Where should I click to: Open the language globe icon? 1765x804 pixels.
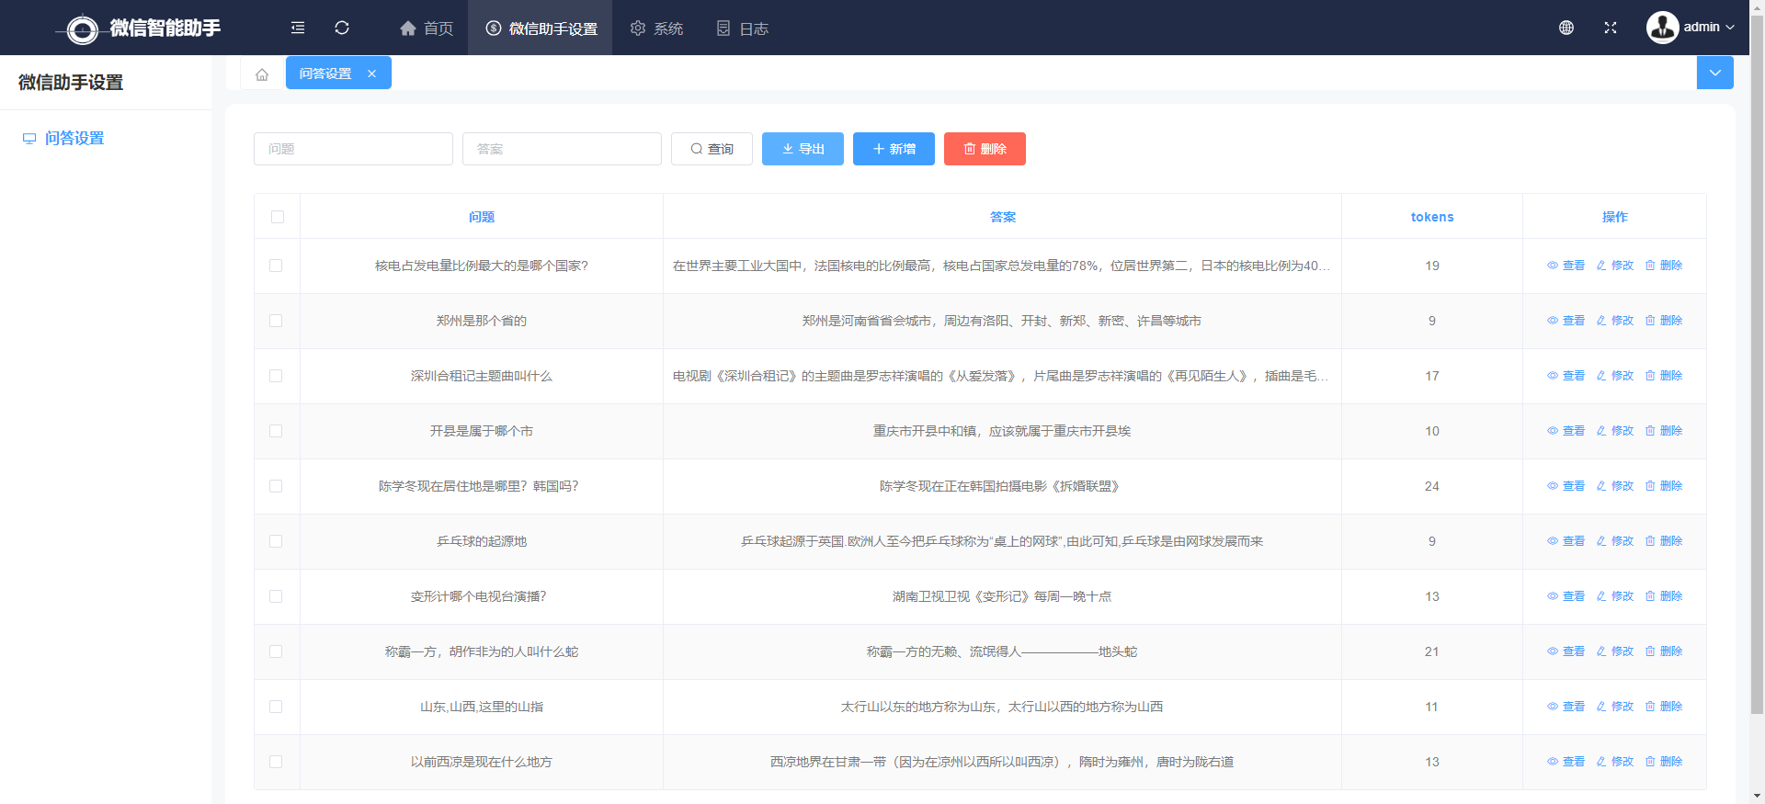[x=1566, y=28]
